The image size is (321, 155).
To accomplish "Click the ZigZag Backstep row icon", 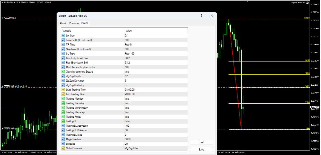I will pos(63,85).
